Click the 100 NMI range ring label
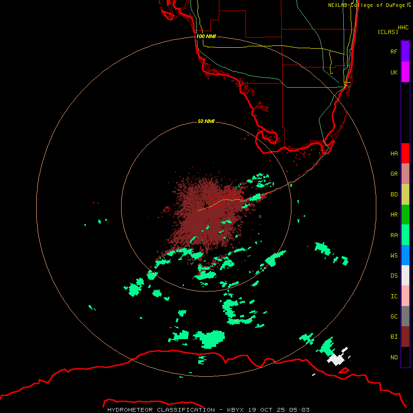 click(206, 36)
